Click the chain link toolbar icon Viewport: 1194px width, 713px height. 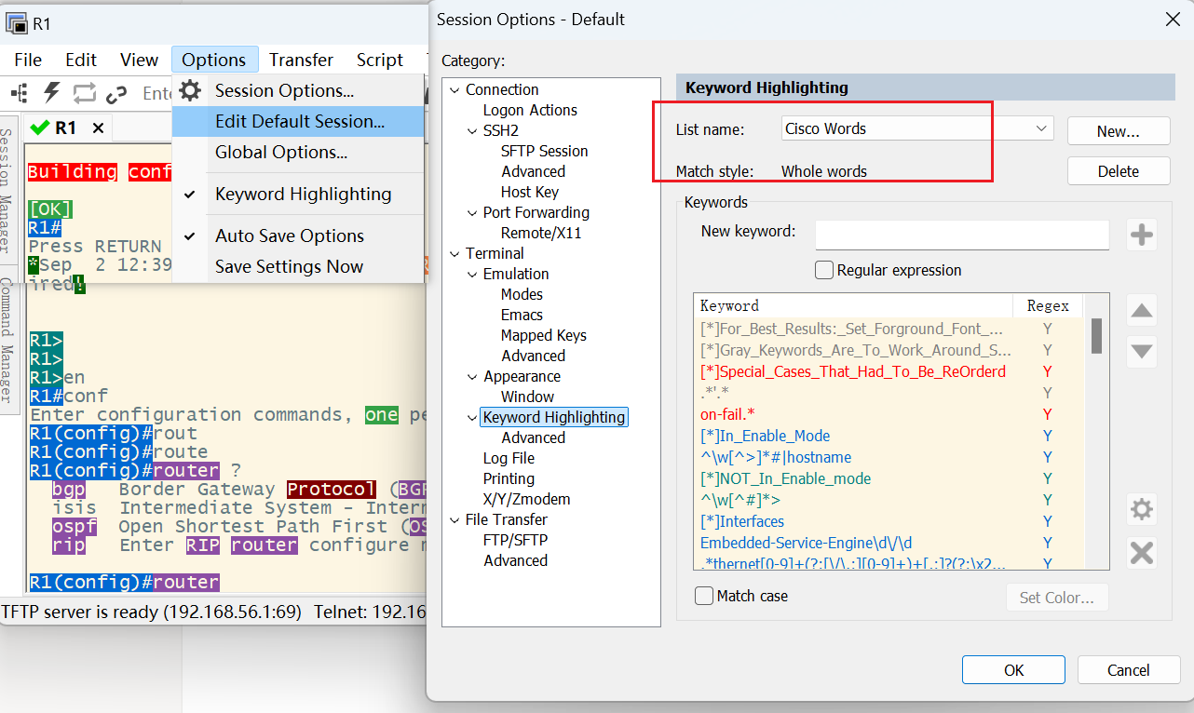point(116,93)
